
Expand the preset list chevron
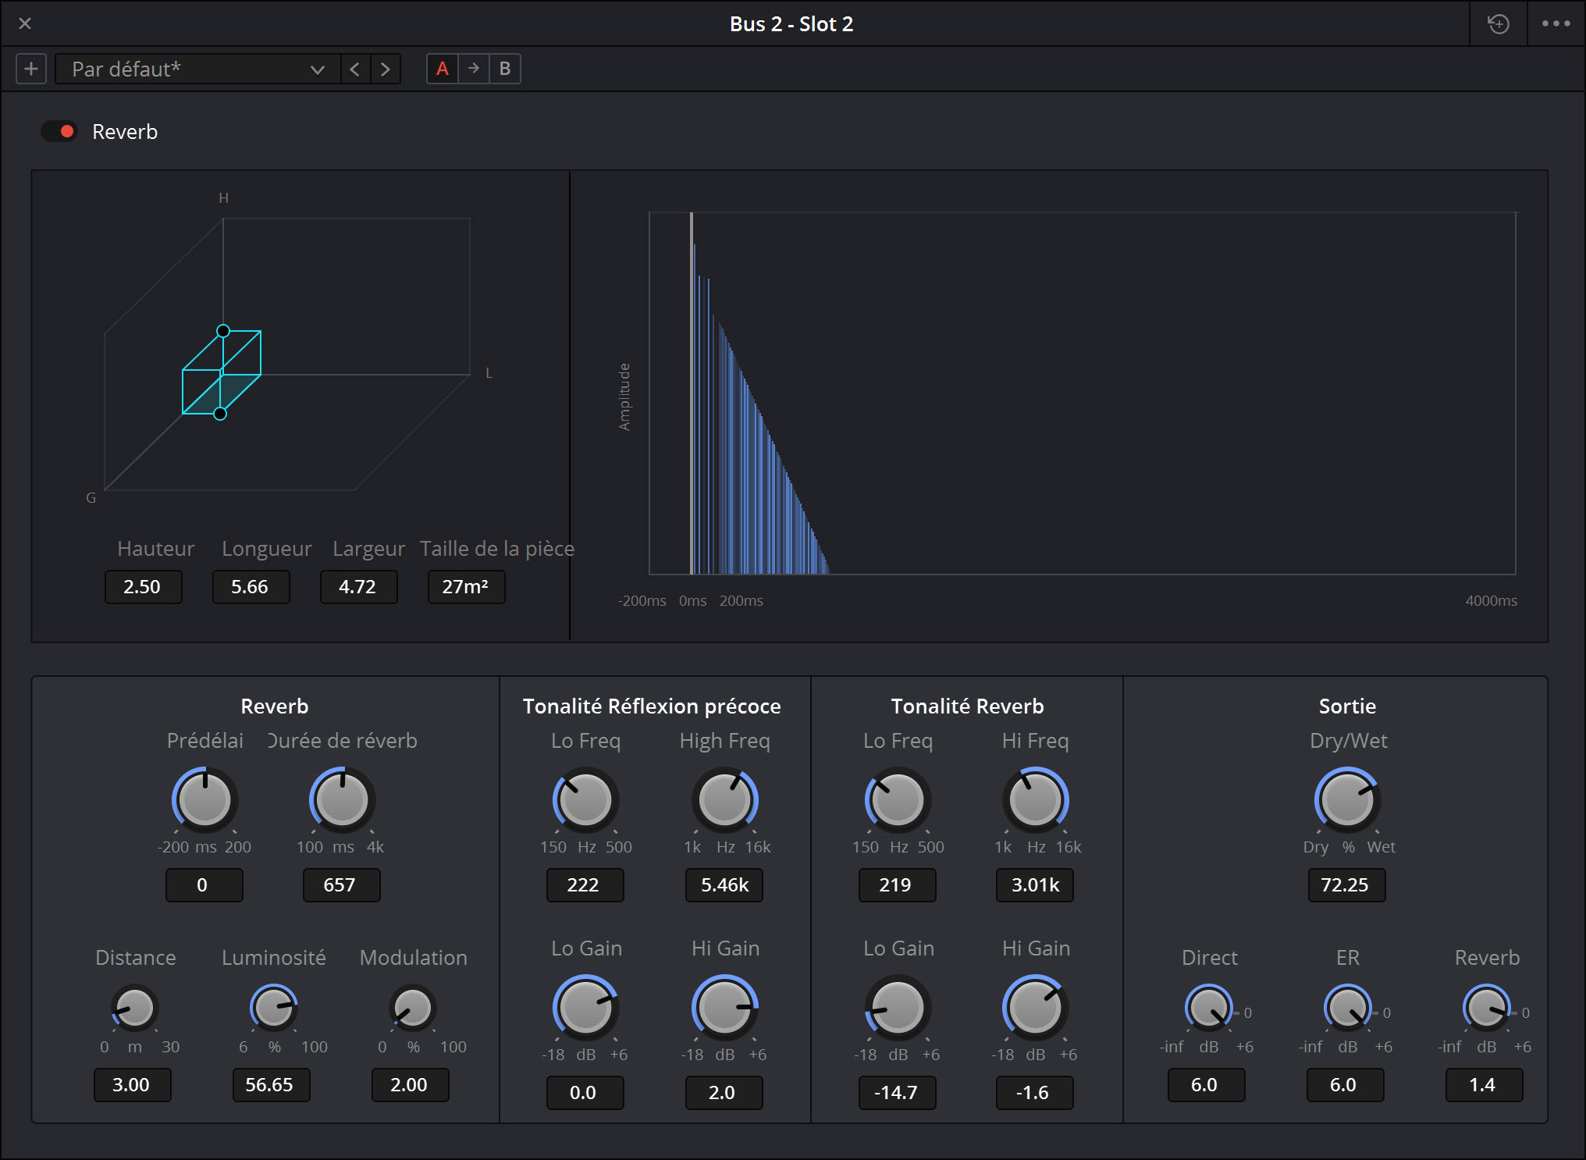[317, 69]
